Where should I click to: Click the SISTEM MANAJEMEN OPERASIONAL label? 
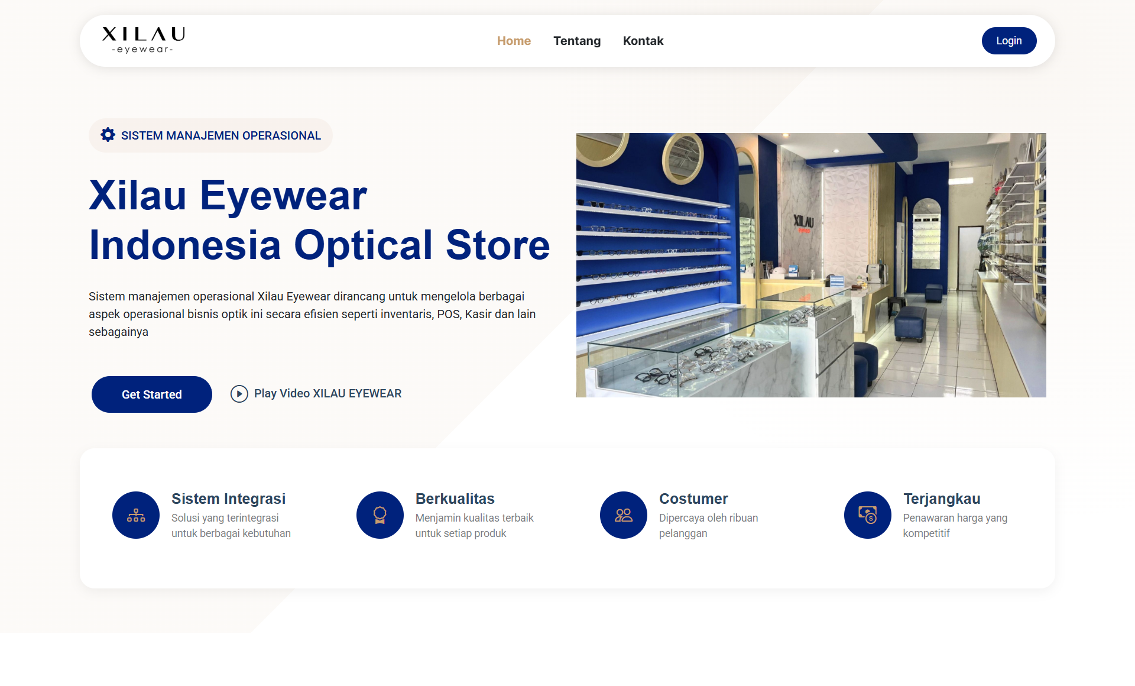[221, 135]
